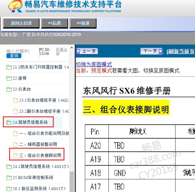The height and width of the screenshot is (192, 195).
Task: Click PC.89-13146 text in sidebar
Action: (x=44, y=52)
